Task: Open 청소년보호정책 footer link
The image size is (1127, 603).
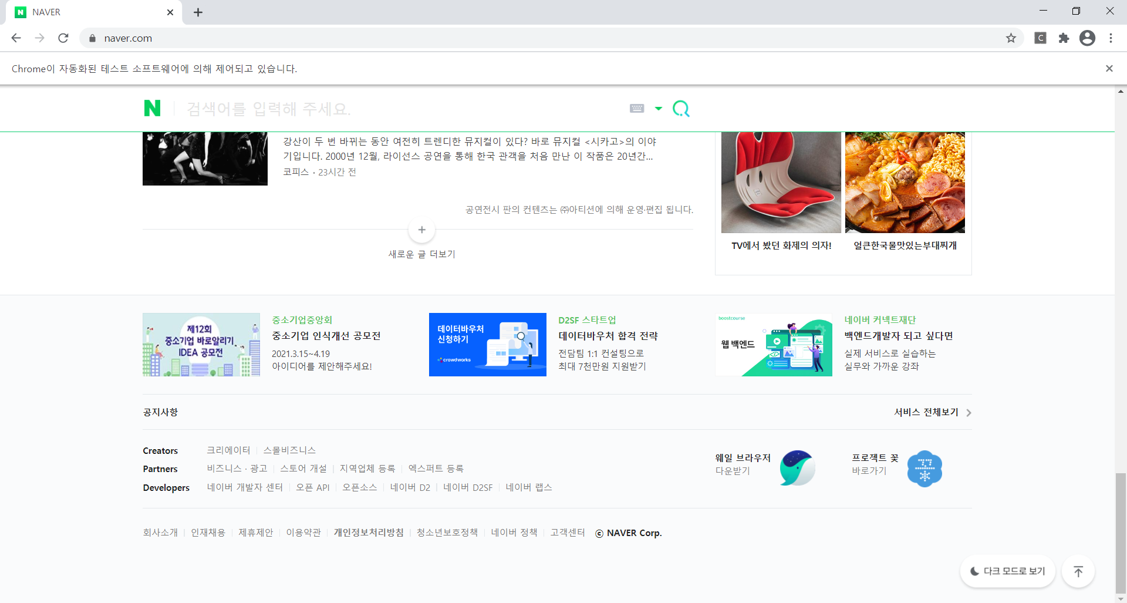Action: pyautogui.click(x=447, y=533)
